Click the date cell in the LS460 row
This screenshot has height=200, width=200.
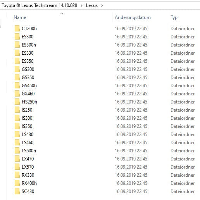pyautogui.click(x=131, y=143)
